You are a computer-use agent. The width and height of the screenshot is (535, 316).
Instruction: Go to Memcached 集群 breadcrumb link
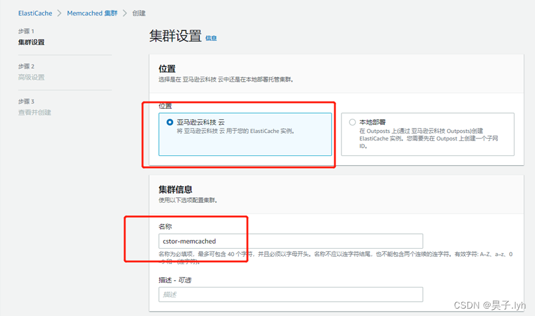click(x=92, y=14)
